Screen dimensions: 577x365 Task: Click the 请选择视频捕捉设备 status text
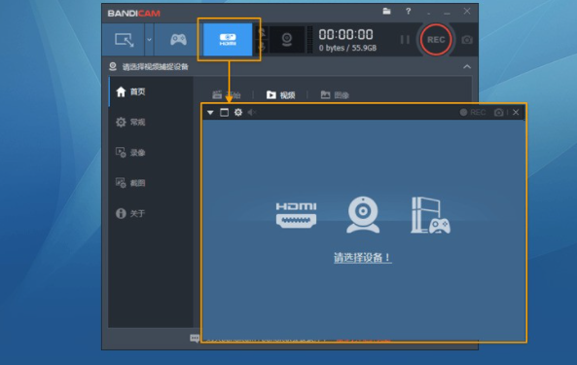pyautogui.click(x=156, y=66)
